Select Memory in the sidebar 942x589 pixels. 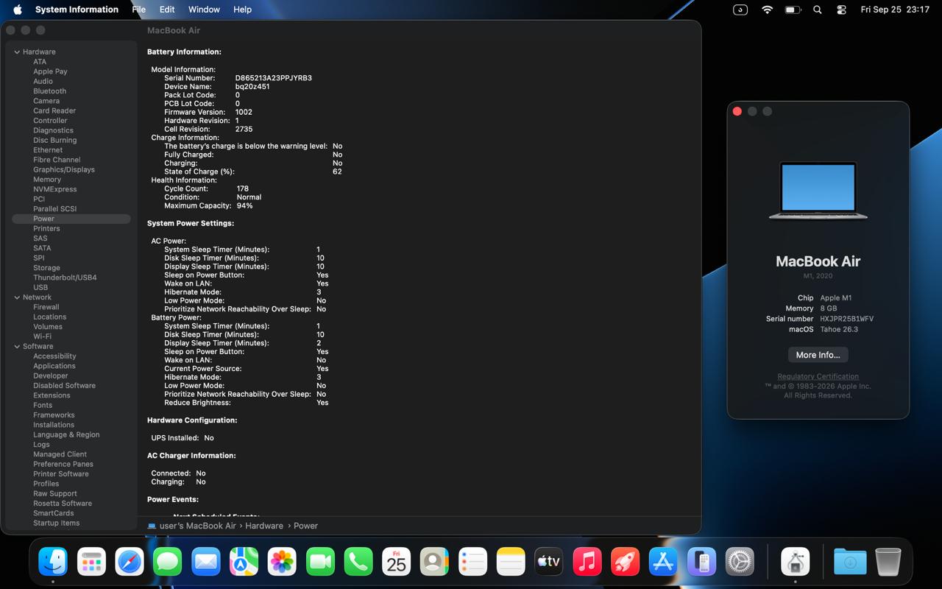tap(47, 180)
